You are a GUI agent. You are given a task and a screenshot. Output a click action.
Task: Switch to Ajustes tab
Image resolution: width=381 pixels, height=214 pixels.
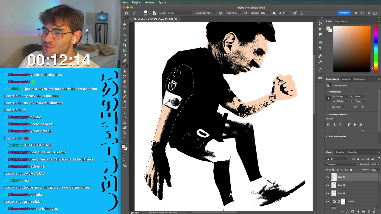click(346, 79)
